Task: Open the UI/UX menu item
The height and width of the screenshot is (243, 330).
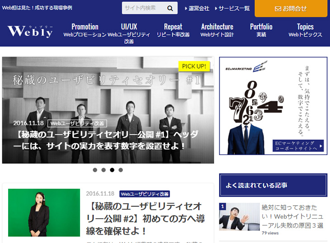Action: pyautogui.click(x=129, y=33)
